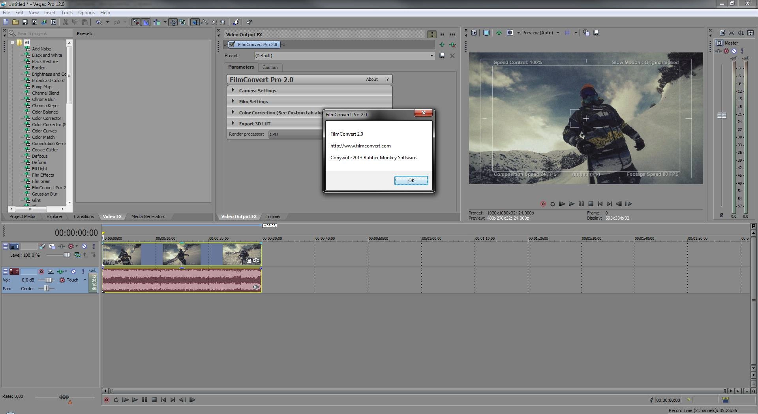The image size is (758, 414).
Task: Click OK in FilmConvert Pro dialog
Action: point(411,180)
